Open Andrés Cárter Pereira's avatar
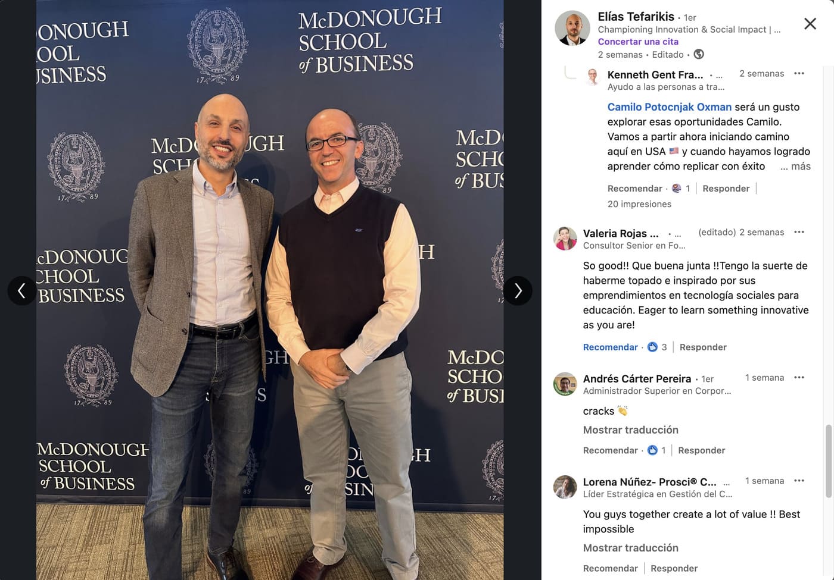Viewport: 834px width, 580px height. (565, 384)
